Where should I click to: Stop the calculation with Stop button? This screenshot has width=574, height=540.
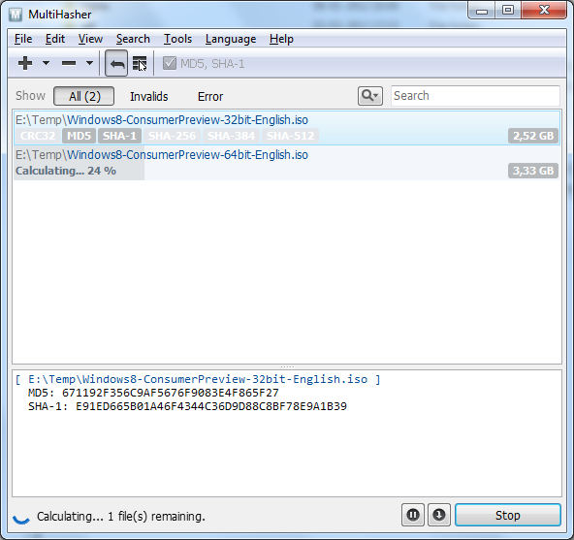pyautogui.click(x=508, y=515)
